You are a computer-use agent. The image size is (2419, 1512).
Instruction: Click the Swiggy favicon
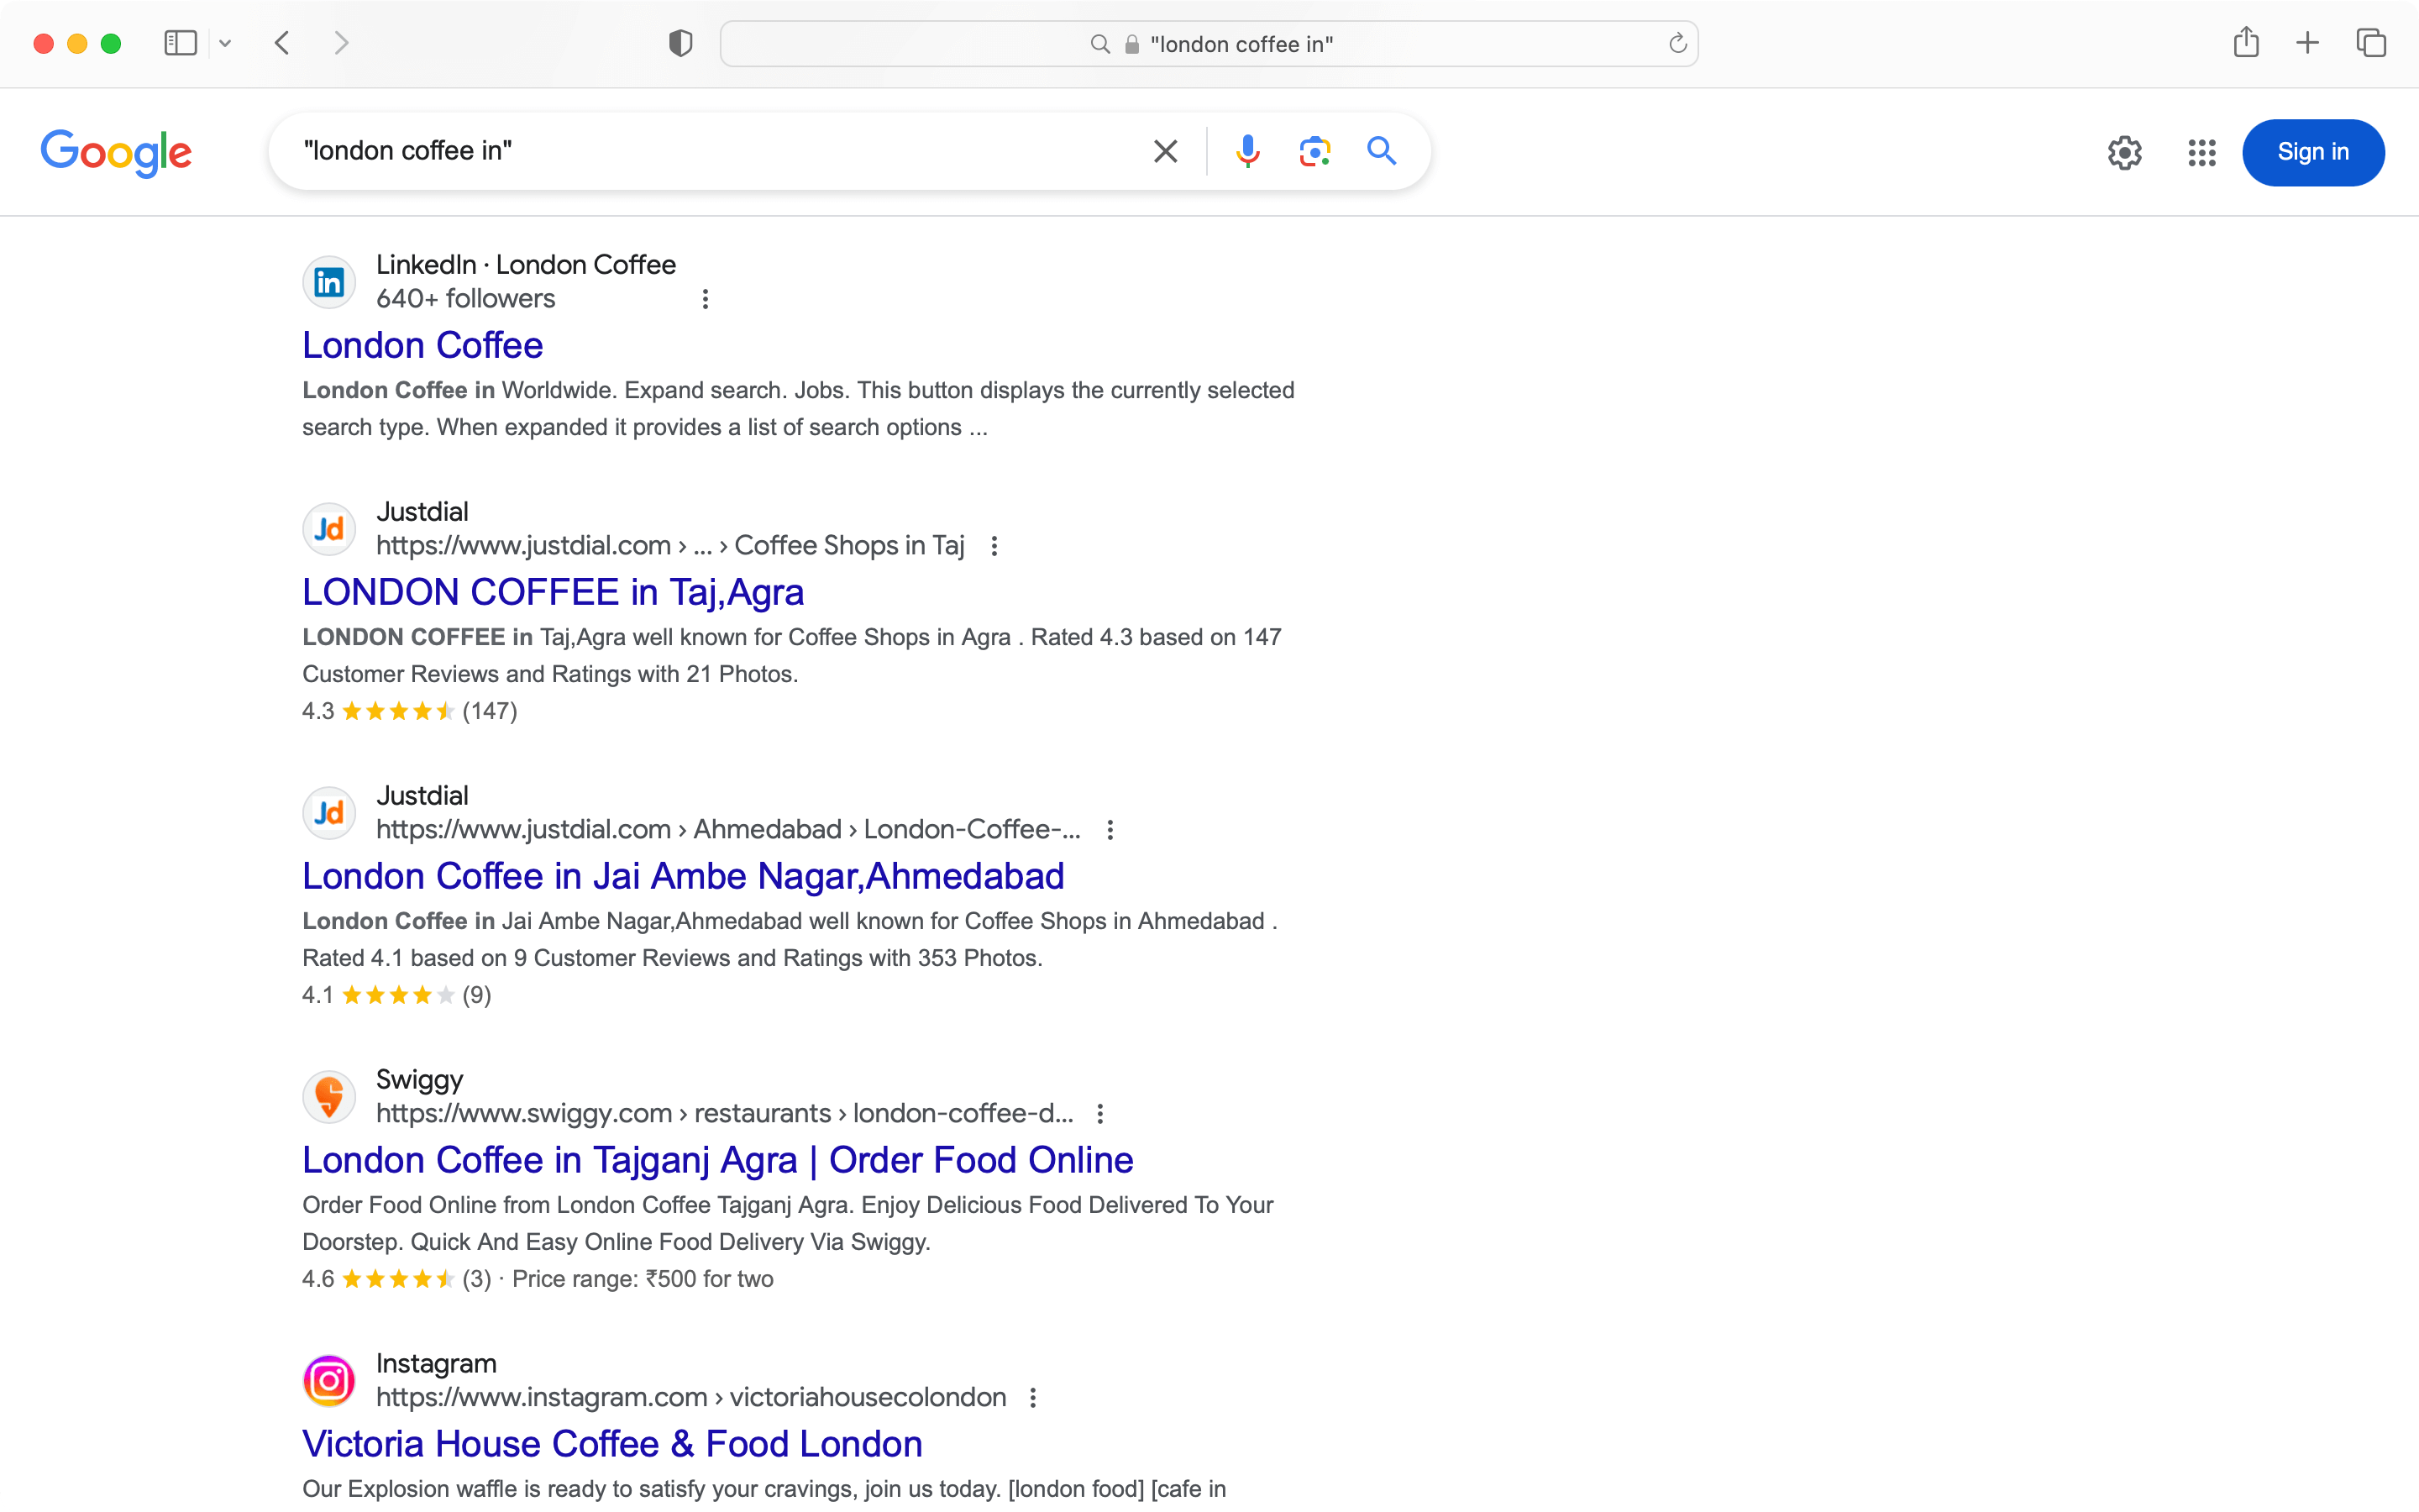329,1098
